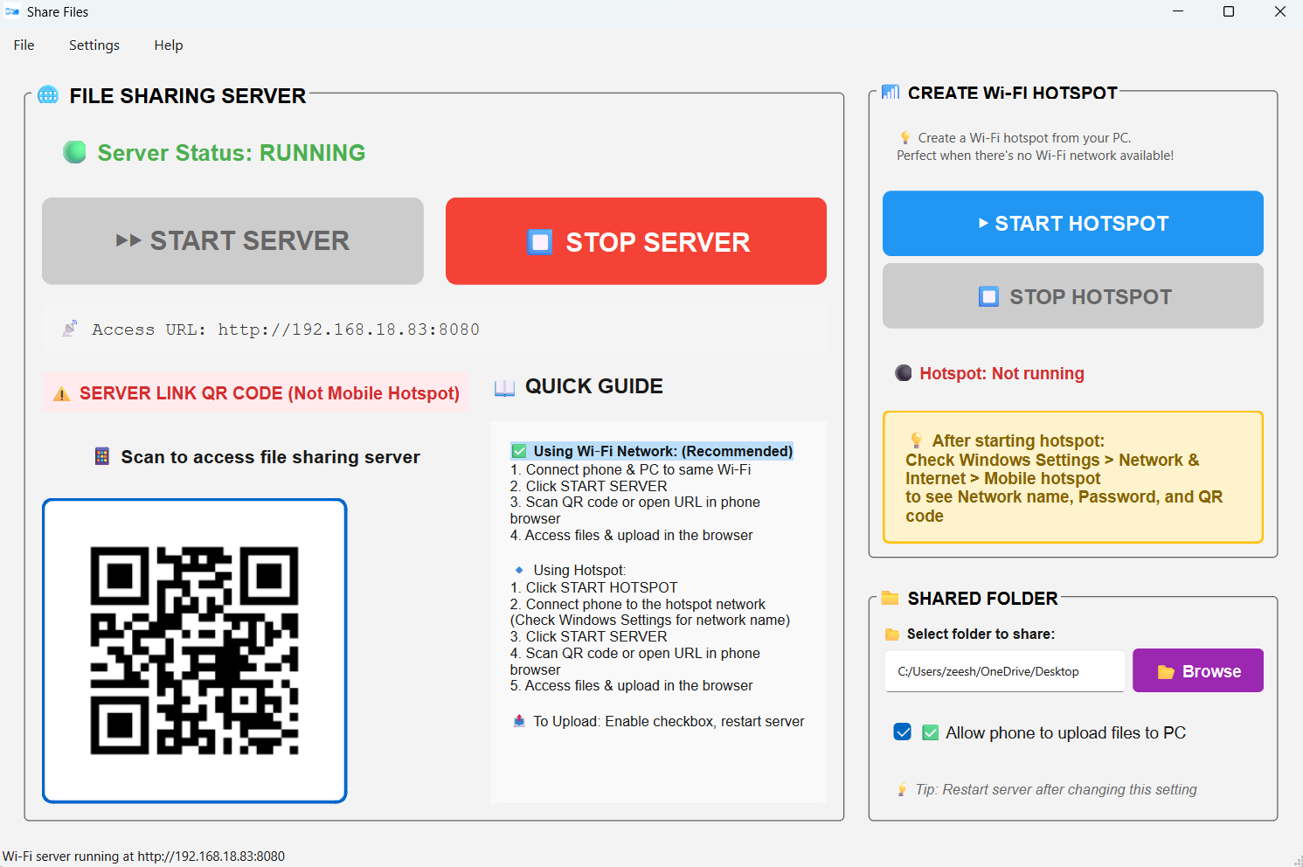
Task: Click the warning triangle in the QR code banner
Action: coord(60,393)
